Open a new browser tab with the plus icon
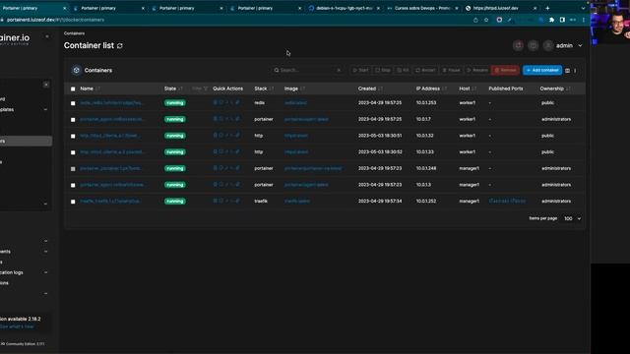Viewport: 630px width, 354px height. 547,8
